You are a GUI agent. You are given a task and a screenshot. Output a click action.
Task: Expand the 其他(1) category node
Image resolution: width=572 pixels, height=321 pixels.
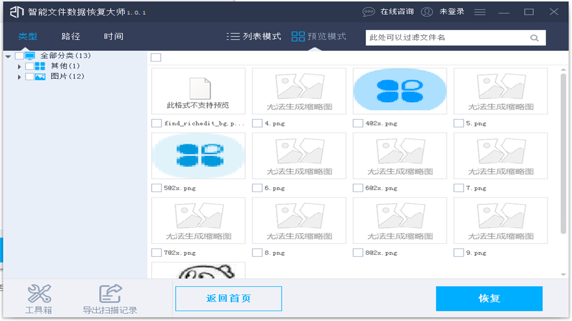pyautogui.click(x=20, y=66)
